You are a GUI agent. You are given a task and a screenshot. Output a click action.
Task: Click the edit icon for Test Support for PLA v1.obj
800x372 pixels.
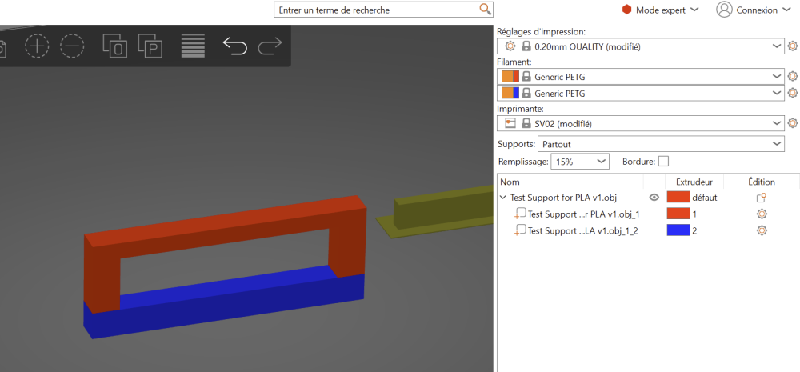(762, 198)
